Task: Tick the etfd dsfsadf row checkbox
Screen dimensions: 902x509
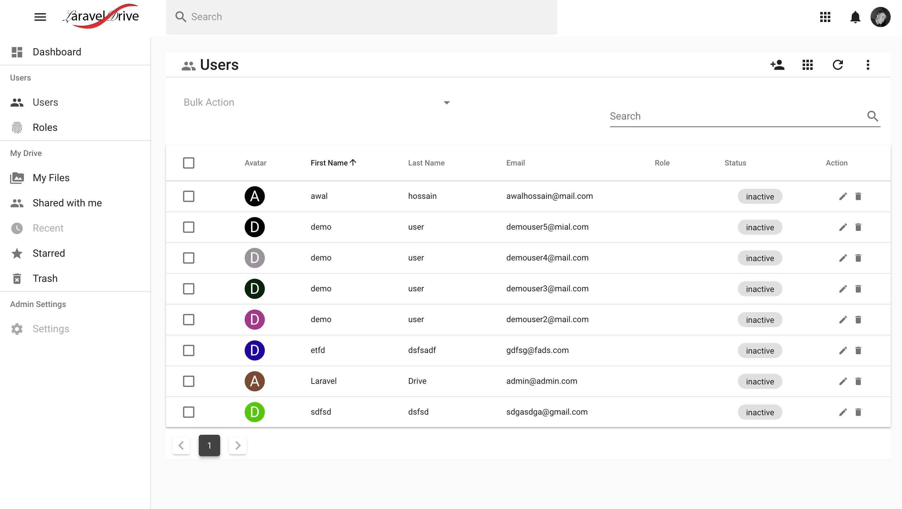Action: click(188, 350)
